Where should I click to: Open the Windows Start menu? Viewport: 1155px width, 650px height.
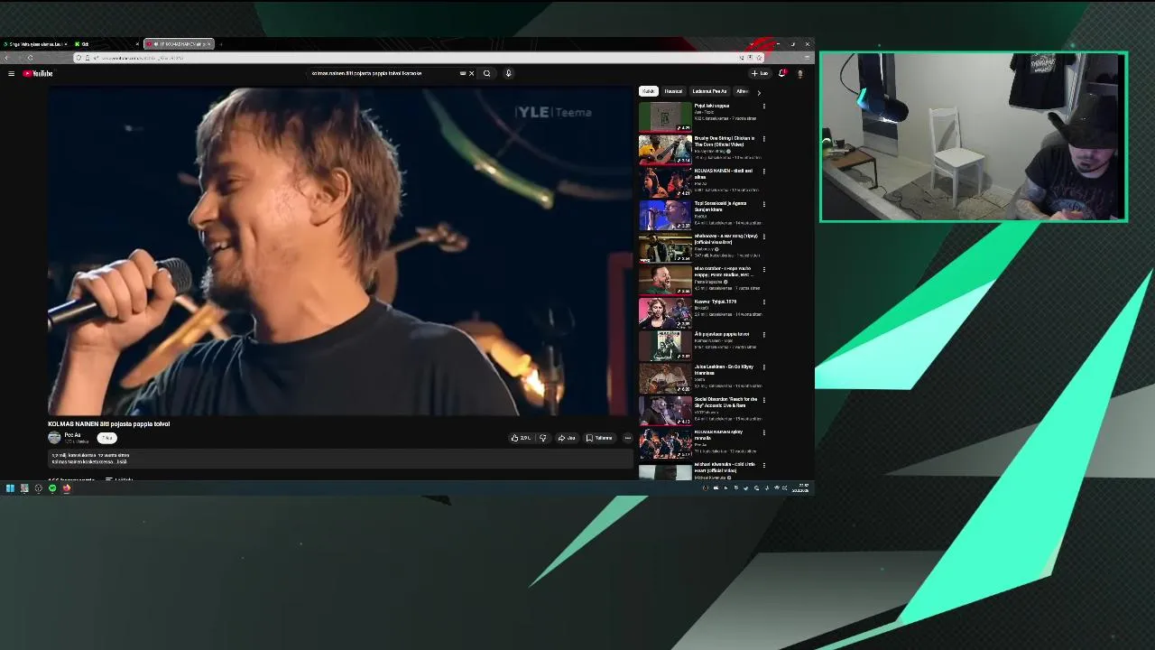pos(10,488)
